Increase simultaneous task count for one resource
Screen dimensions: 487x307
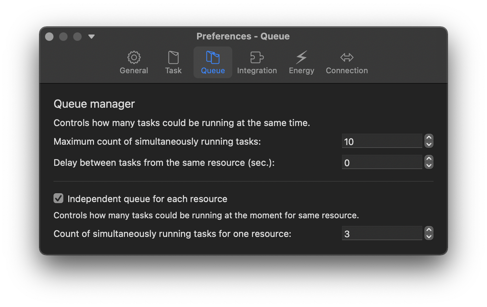click(429, 230)
